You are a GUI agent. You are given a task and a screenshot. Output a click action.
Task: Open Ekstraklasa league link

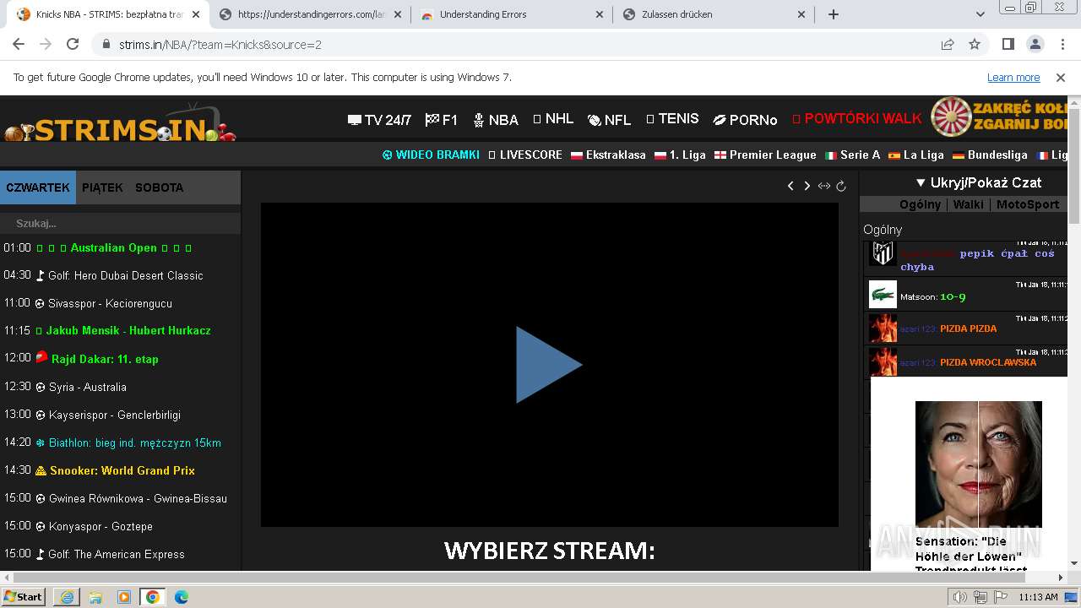pyautogui.click(x=608, y=155)
